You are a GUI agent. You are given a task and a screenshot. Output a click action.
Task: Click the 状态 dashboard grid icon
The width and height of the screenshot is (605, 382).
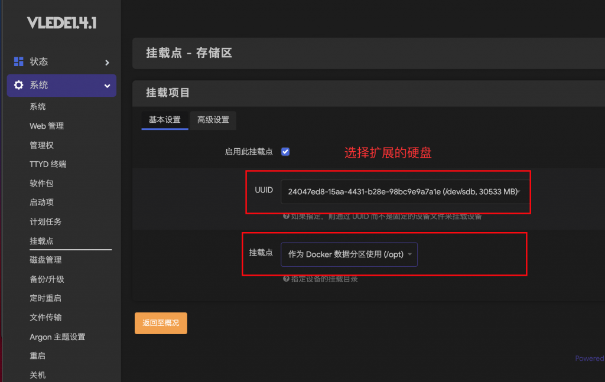coord(18,62)
